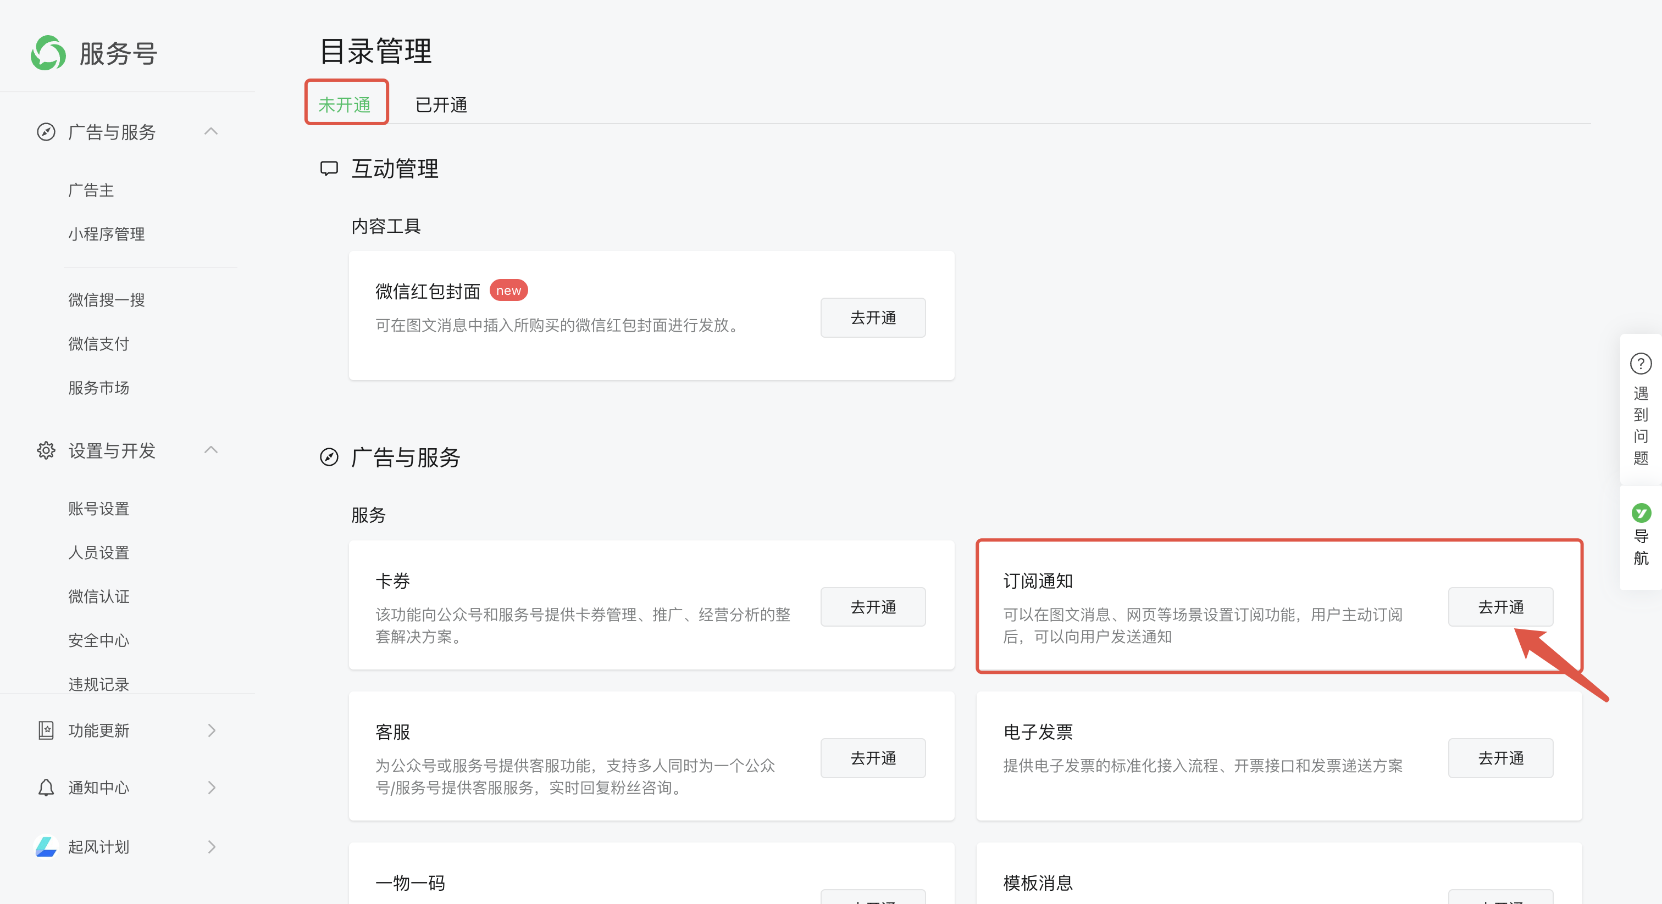Click the 目录管理 page title
The width and height of the screenshot is (1662, 904).
pyautogui.click(x=375, y=51)
